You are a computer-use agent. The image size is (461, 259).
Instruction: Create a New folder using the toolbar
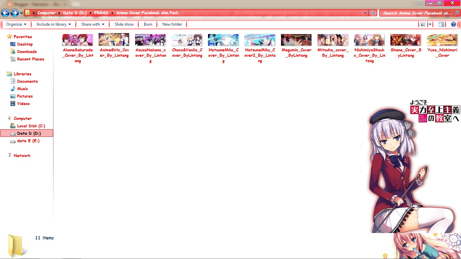coord(172,24)
